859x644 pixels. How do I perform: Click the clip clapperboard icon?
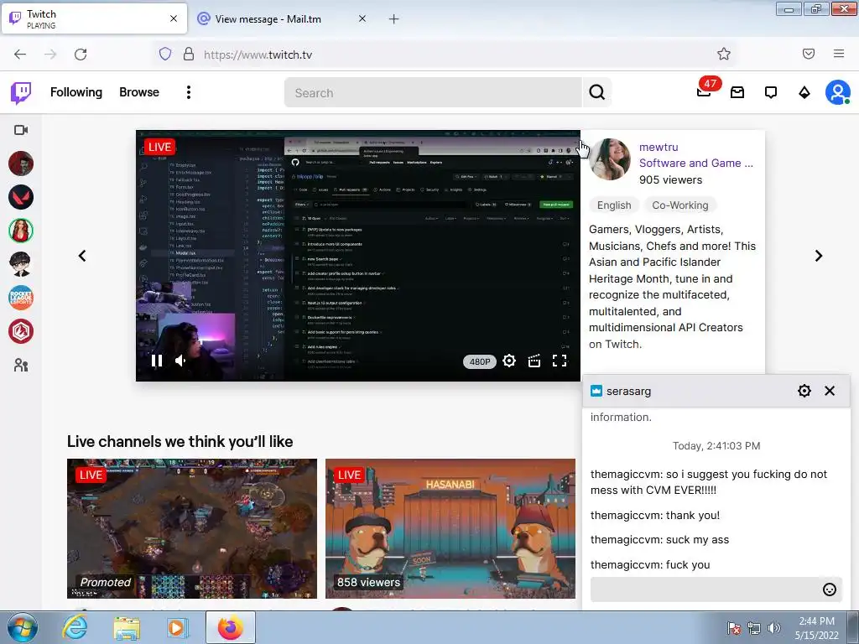coord(534,361)
